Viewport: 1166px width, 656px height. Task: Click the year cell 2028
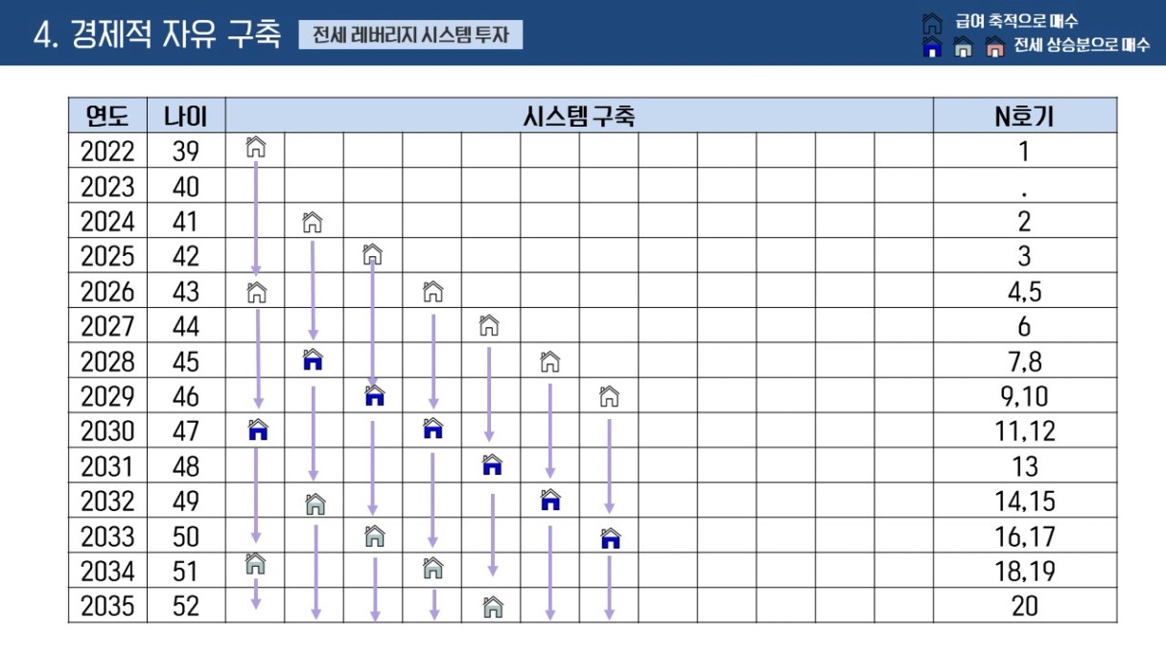pyautogui.click(x=107, y=361)
